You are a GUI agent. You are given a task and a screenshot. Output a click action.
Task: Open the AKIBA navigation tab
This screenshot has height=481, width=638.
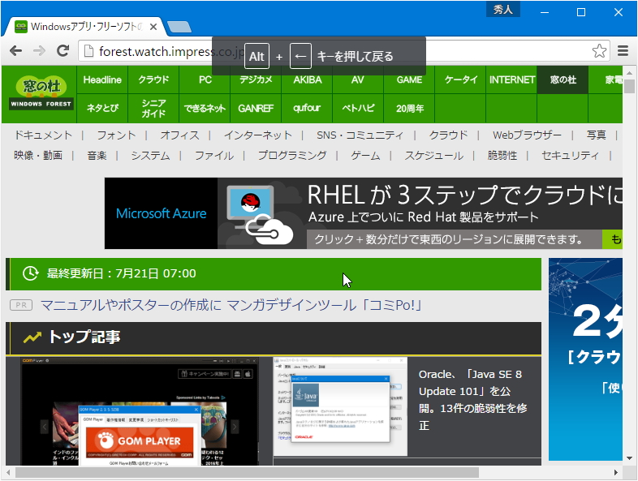(307, 79)
